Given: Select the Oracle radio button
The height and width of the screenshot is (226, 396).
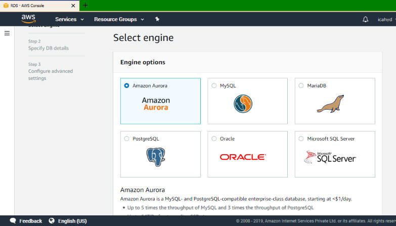Looking at the screenshot, I should pyautogui.click(x=214, y=139).
